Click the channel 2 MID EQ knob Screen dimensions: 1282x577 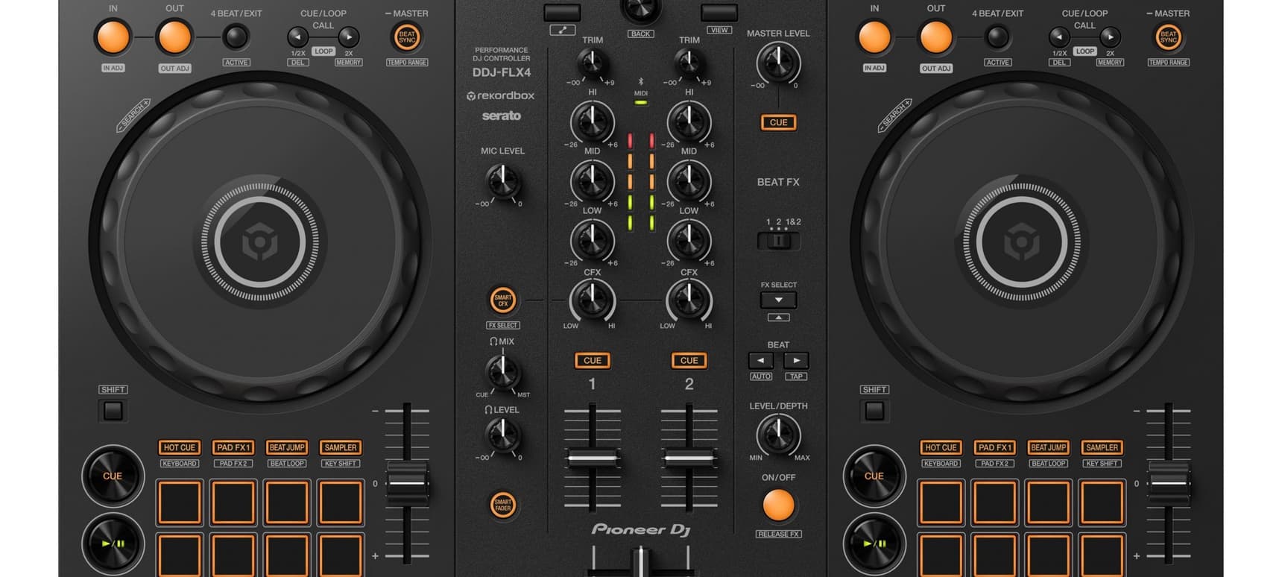tap(689, 181)
